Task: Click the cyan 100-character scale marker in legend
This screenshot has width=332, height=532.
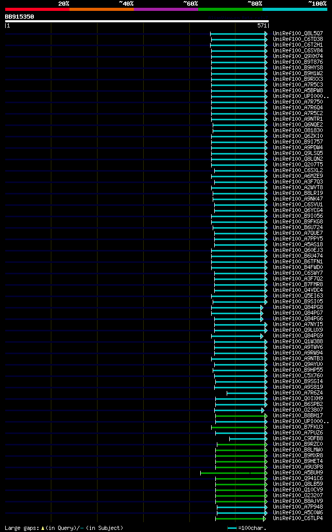Action: (x=232, y=528)
